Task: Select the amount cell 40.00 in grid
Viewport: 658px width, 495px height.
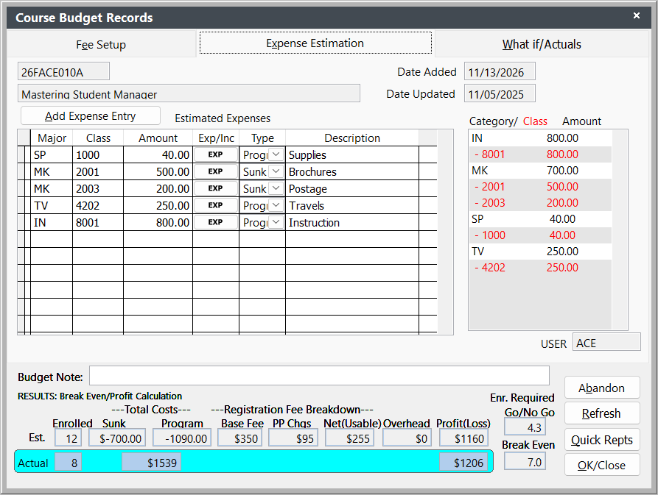Action: tap(158, 154)
